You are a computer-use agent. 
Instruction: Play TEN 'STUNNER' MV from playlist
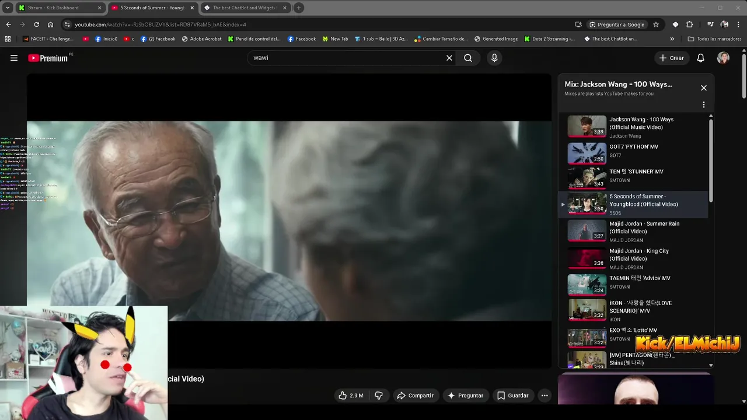pos(633,177)
